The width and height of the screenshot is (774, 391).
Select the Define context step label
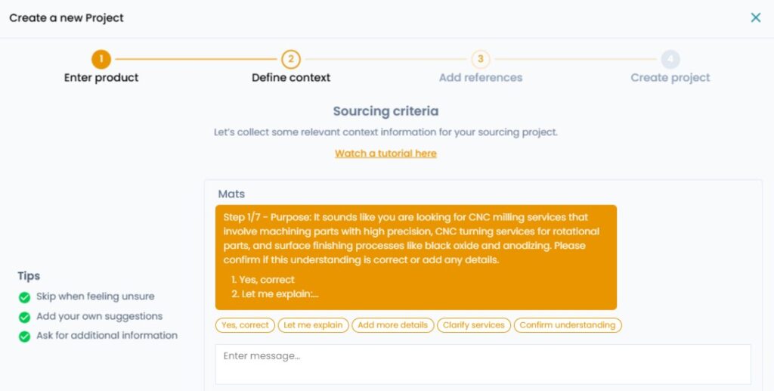pos(291,77)
